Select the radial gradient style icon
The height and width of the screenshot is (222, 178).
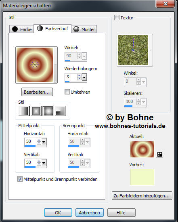61,111
